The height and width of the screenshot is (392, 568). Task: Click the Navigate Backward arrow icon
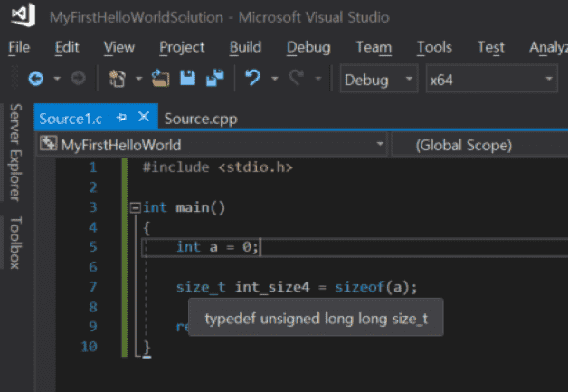(x=36, y=80)
